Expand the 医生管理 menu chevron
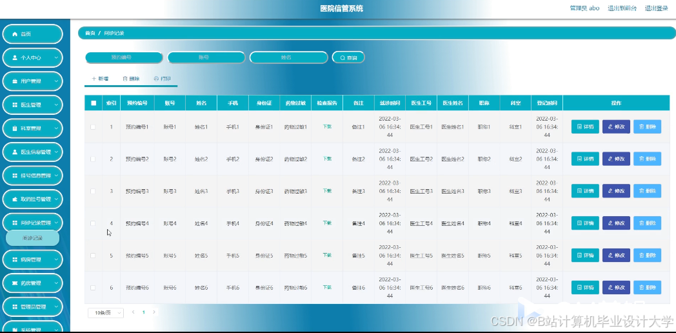This screenshot has width=676, height=333. pyautogui.click(x=56, y=105)
